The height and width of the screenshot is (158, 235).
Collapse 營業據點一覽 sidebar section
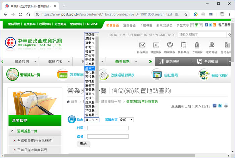tap(12, 131)
